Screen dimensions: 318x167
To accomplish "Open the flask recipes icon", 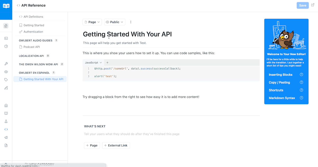I will pyautogui.click(x=6, y=121).
